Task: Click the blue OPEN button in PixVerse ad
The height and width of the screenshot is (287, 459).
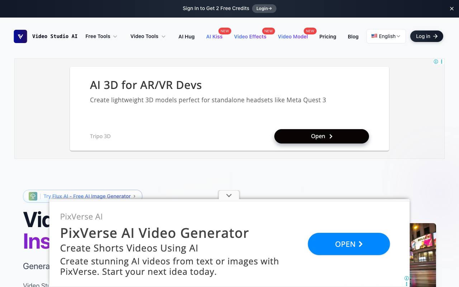Action: coord(349,244)
